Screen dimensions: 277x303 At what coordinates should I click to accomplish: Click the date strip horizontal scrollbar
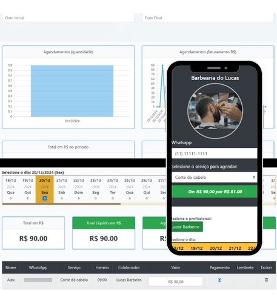tap(61, 204)
